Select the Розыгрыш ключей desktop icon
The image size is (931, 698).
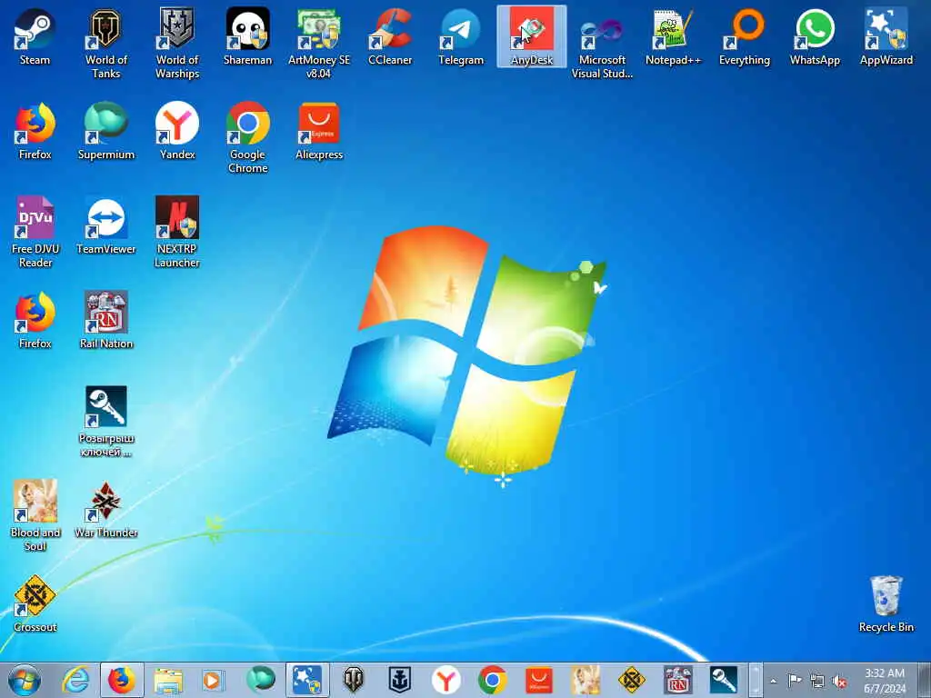pos(105,422)
